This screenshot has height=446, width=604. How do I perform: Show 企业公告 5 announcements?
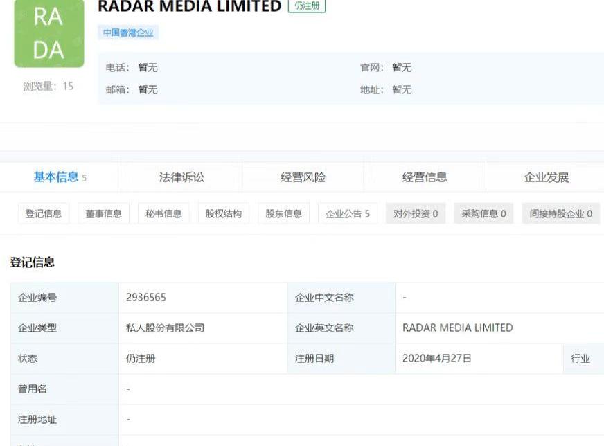point(348,214)
